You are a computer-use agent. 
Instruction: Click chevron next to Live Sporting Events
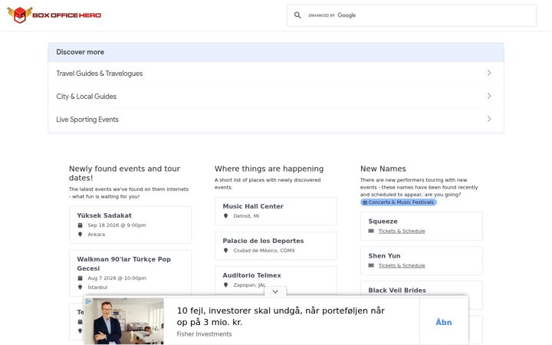489,119
